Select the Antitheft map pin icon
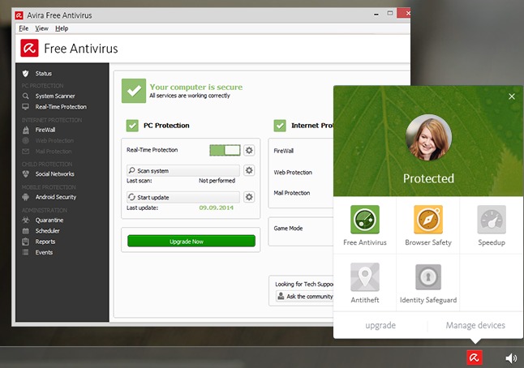Screen dimensions: 524x368 [365, 277]
